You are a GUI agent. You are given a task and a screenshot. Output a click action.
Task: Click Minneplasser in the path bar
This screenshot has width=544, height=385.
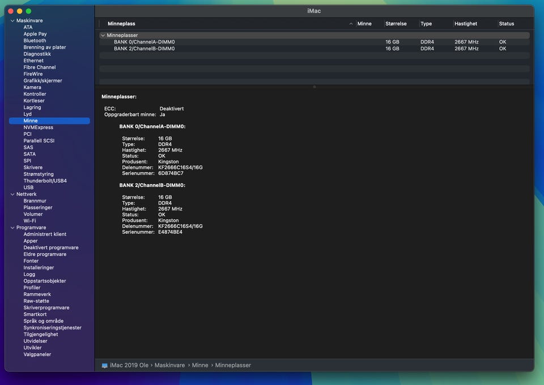pyautogui.click(x=233, y=366)
